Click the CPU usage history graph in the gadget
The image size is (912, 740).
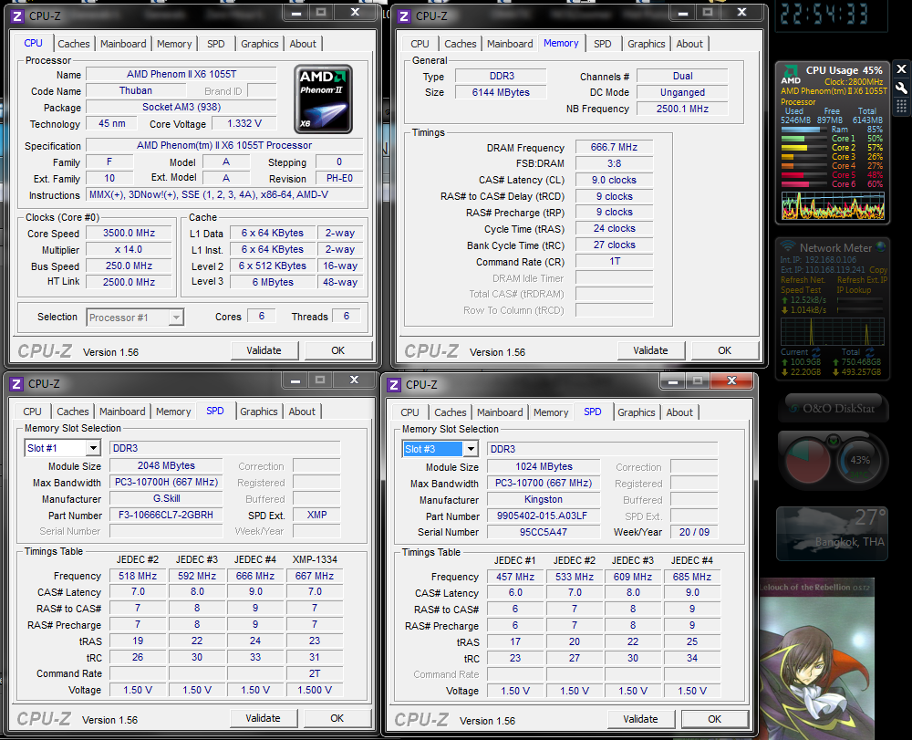[833, 206]
